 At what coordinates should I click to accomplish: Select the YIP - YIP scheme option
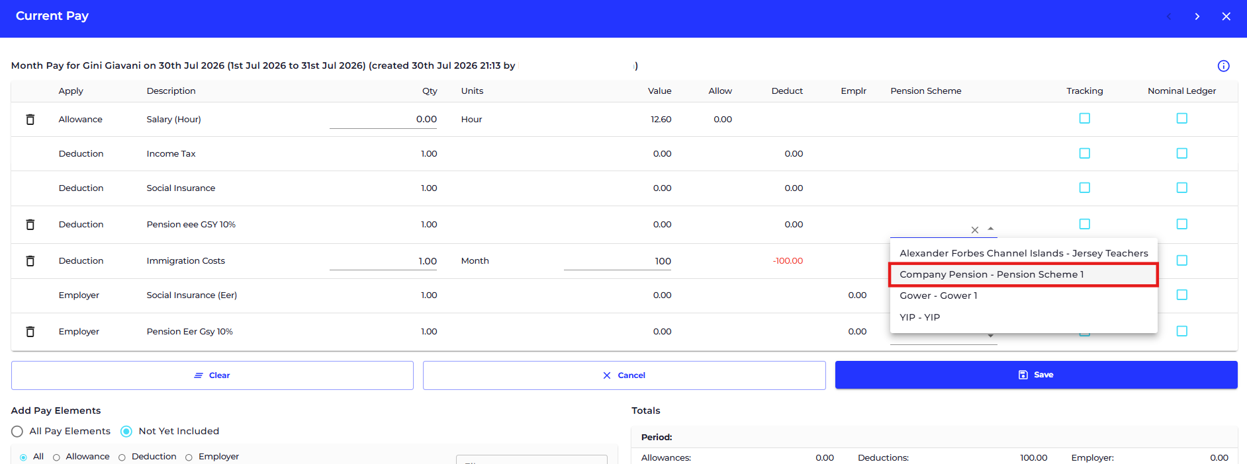click(x=1023, y=317)
